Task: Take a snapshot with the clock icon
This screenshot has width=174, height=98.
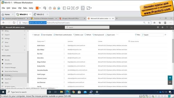Action: pyautogui.click(x=50, y=8)
